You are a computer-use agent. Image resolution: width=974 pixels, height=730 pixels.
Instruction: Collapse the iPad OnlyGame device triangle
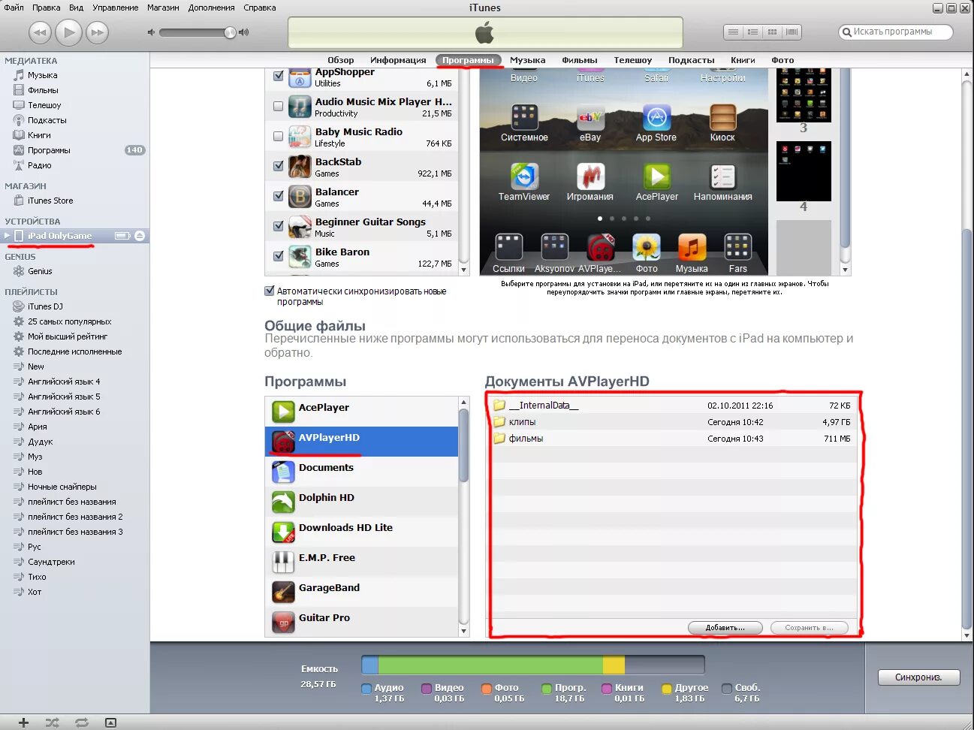(x=8, y=236)
